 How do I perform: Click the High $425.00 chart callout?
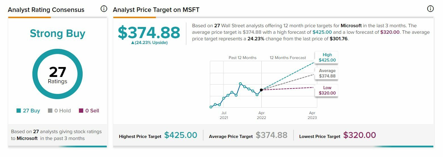coord(327,57)
